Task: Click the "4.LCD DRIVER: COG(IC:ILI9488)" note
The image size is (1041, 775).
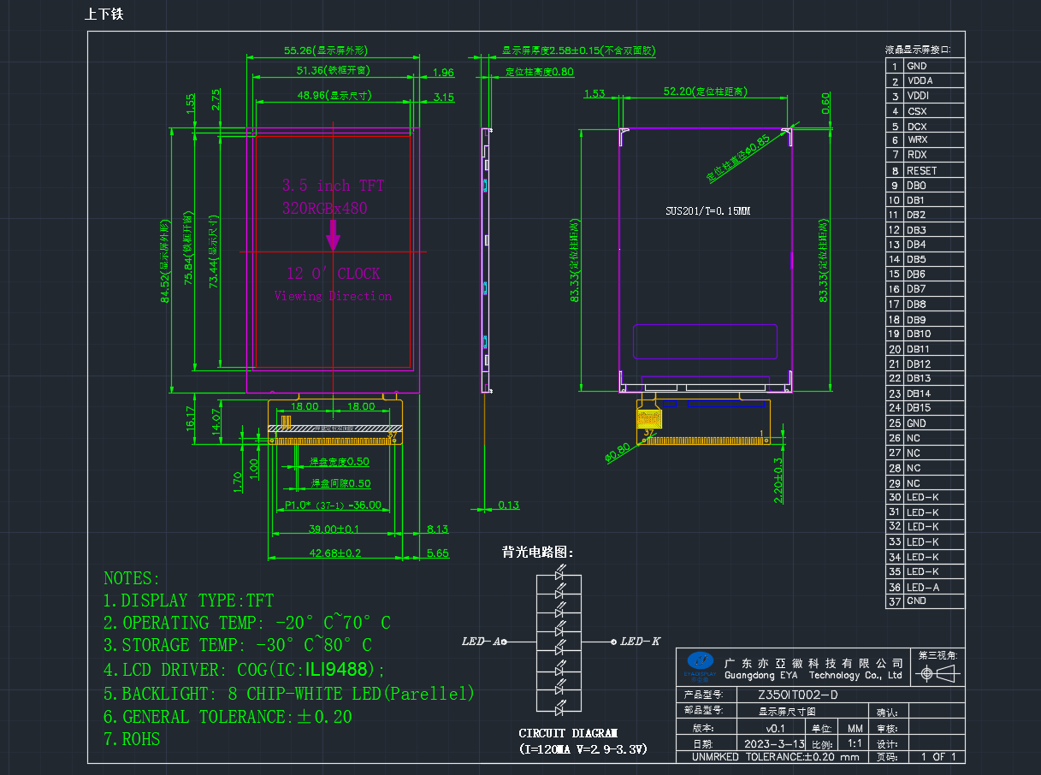Action: click(x=245, y=669)
